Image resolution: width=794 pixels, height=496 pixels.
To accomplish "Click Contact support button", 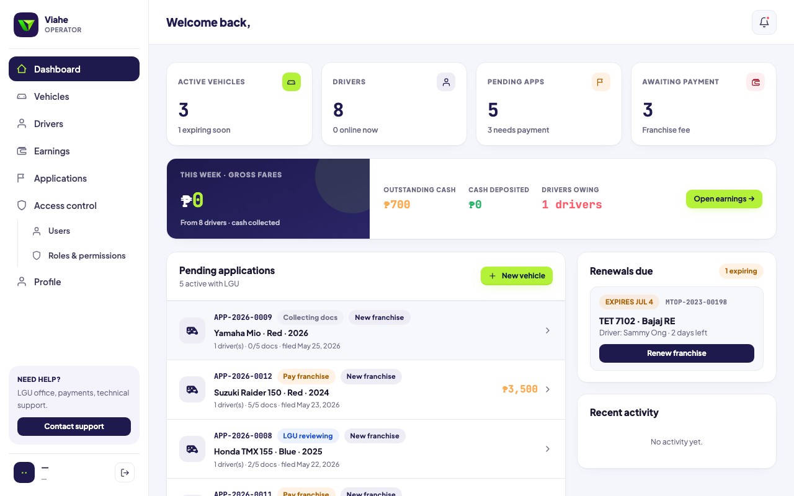I will pos(74,427).
